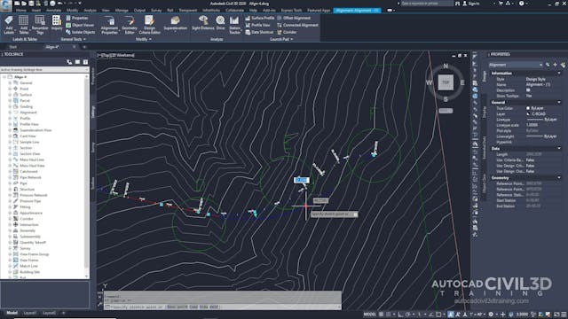Screen dimensions: 568x319
Task: Click the Drive analysis icon
Action: 220,23
